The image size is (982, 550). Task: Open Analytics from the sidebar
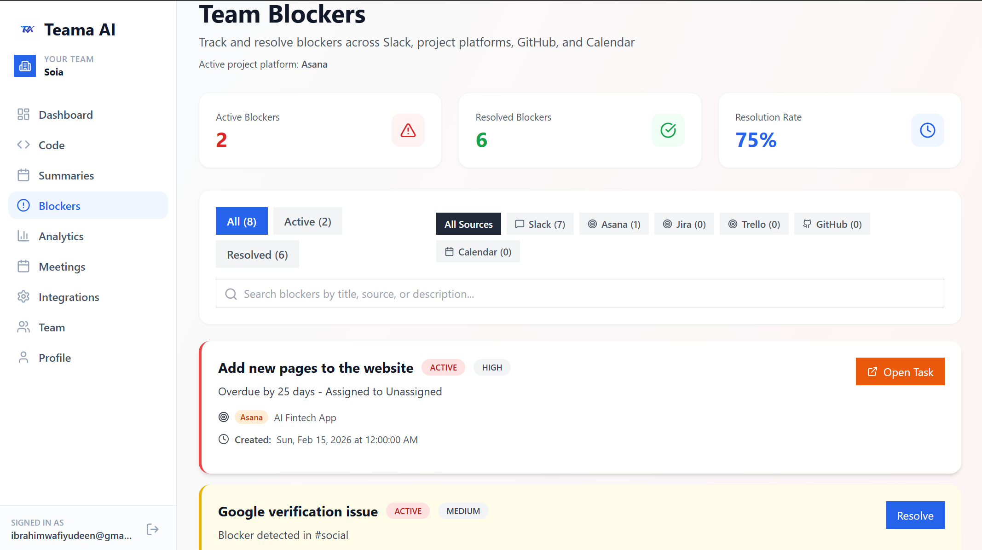coord(61,237)
